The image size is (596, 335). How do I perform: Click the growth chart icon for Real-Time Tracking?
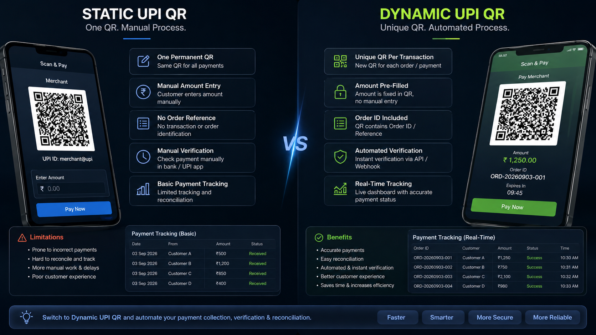[340, 189]
